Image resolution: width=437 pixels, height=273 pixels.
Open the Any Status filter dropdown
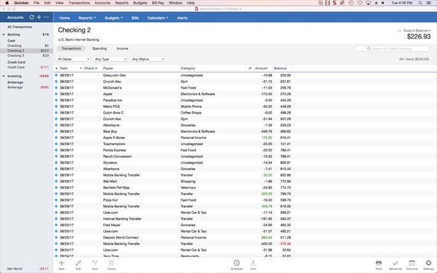coord(148,59)
